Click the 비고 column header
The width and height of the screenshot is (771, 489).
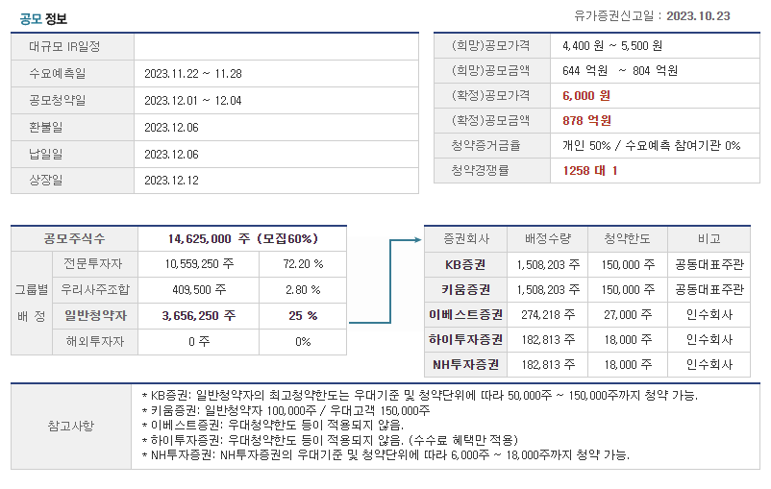click(709, 239)
